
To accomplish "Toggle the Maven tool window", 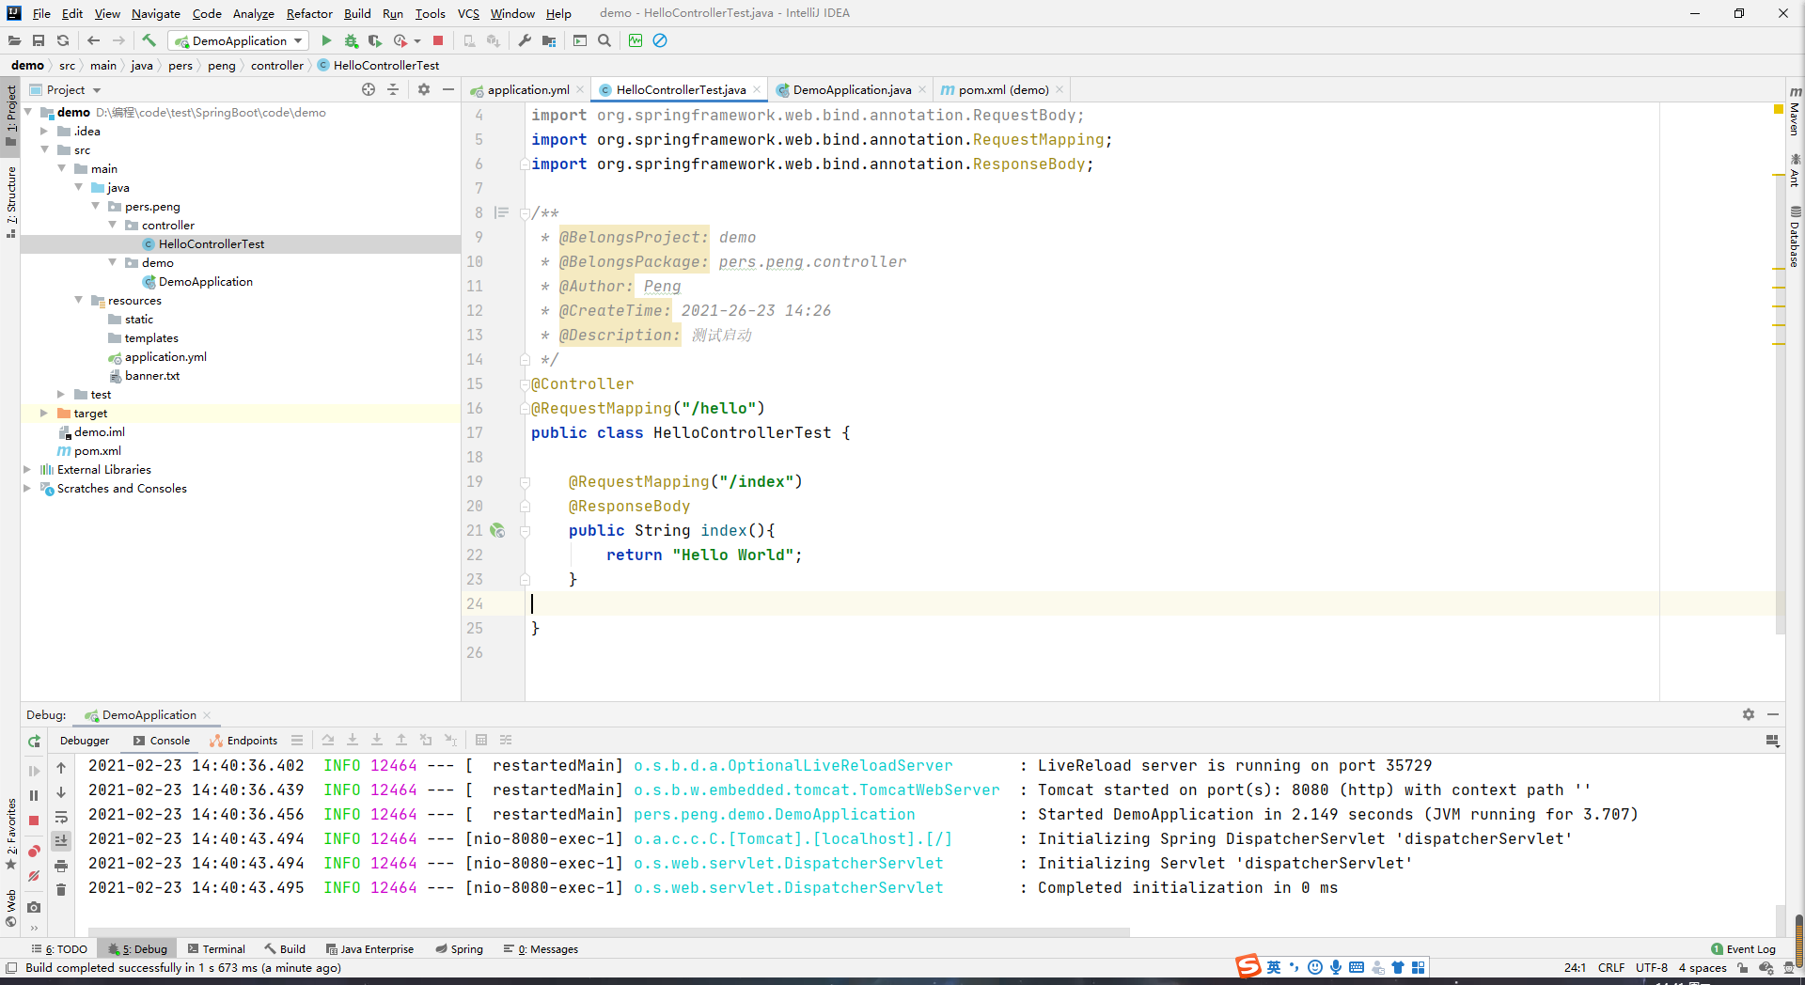I will (x=1795, y=111).
